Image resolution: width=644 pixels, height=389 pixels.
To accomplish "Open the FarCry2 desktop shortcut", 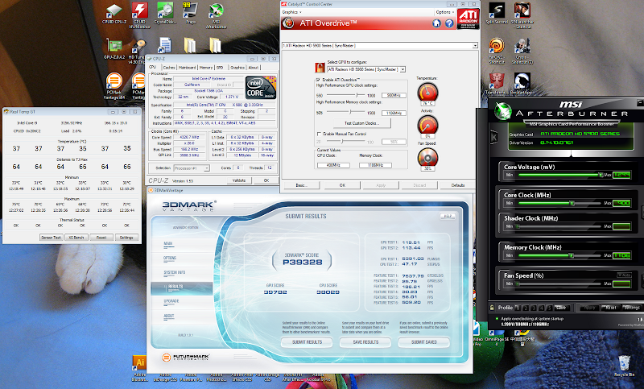I will [x=497, y=51].
